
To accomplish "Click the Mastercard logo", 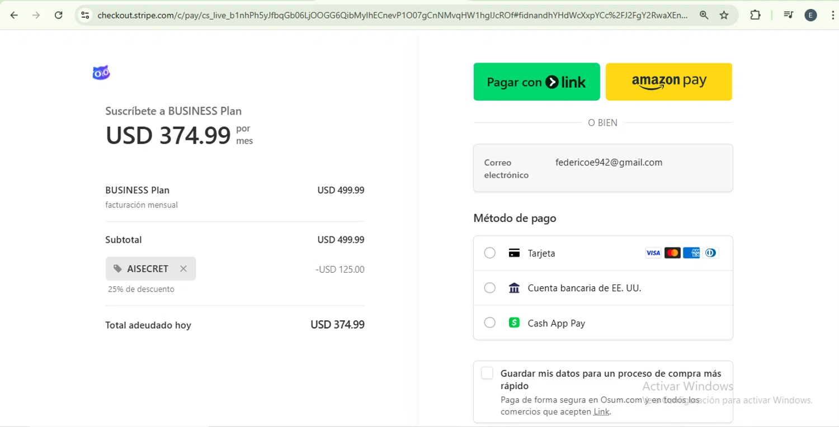I will click(x=672, y=253).
